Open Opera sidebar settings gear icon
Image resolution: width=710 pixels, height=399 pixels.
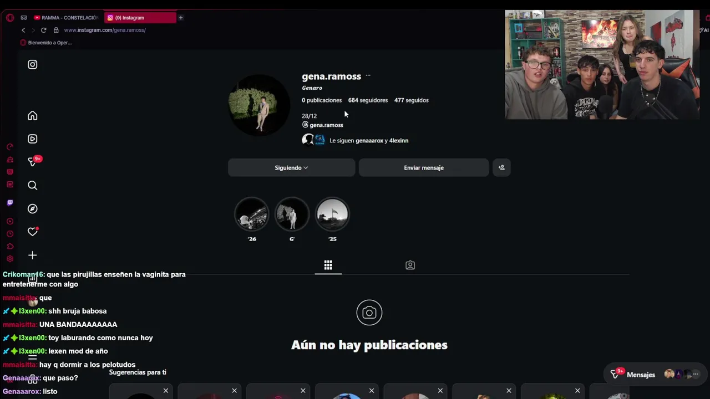pyautogui.click(x=10, y=259)
